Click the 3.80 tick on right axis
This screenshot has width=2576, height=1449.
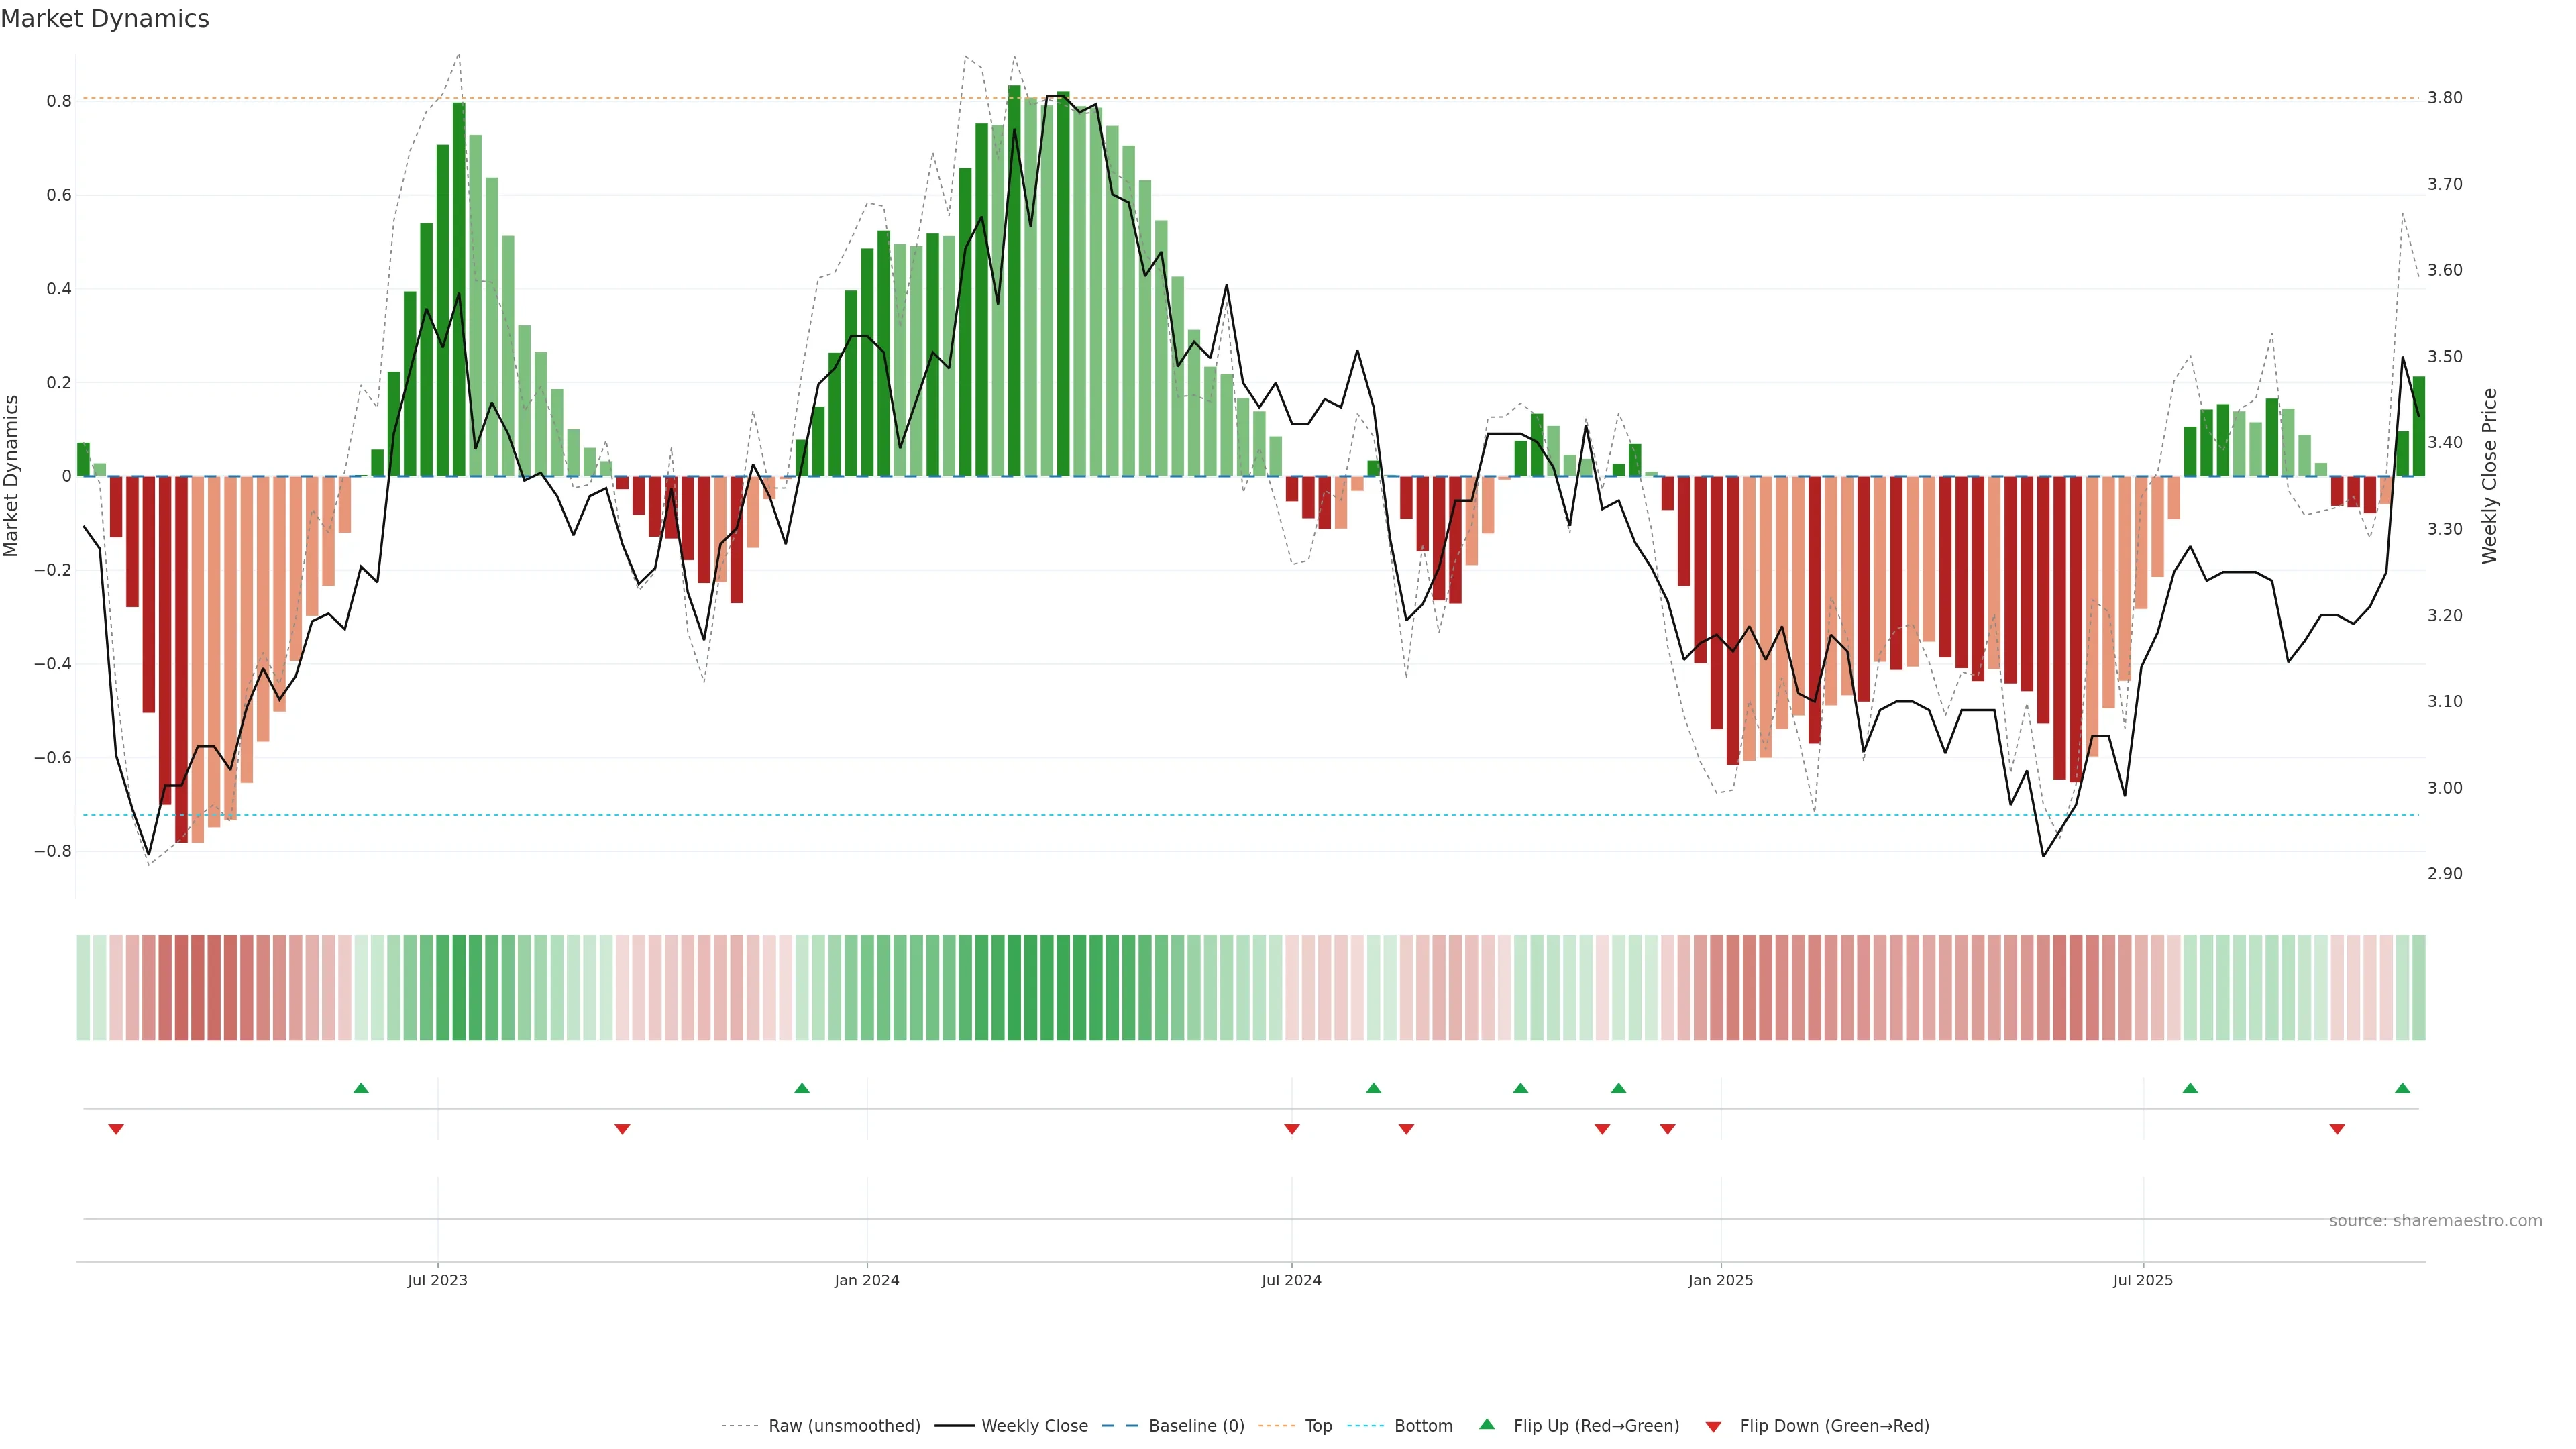[x=2444, y=98]
